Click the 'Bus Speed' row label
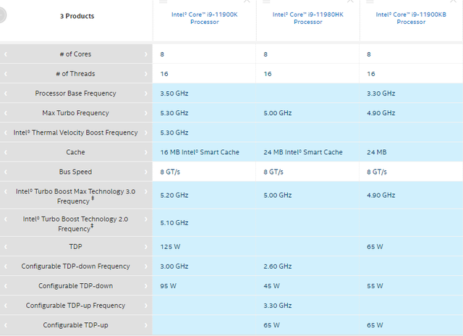The height and width of the screenshot is (336, 463). click(x=75, y=172)
